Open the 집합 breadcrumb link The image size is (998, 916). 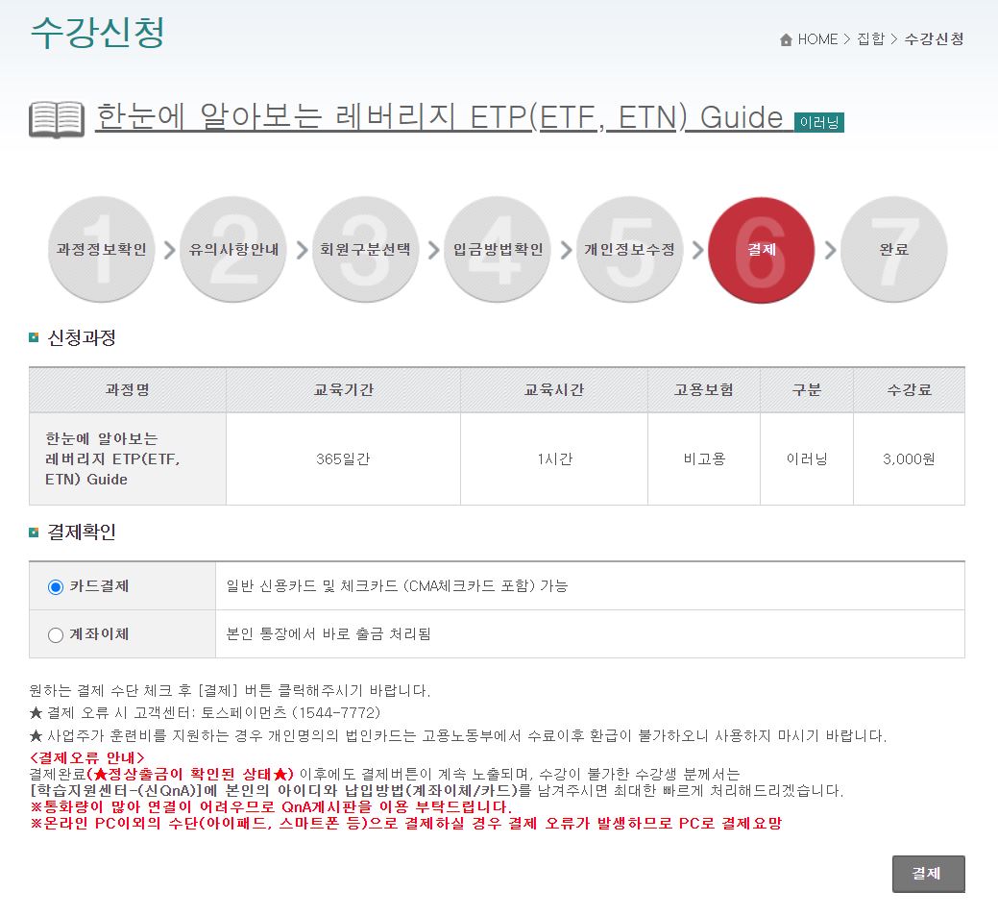click(870, 39)
